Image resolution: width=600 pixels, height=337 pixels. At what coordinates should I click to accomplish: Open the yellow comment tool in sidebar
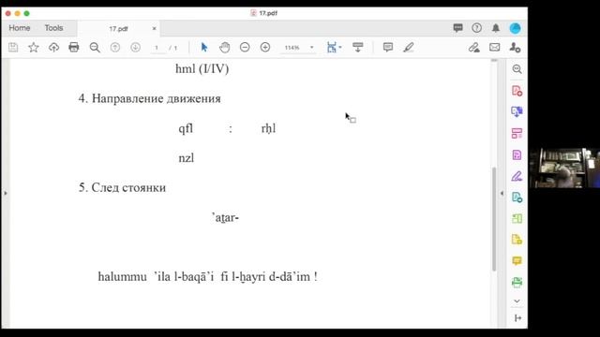pyautogui.click(x=517, y=261)
